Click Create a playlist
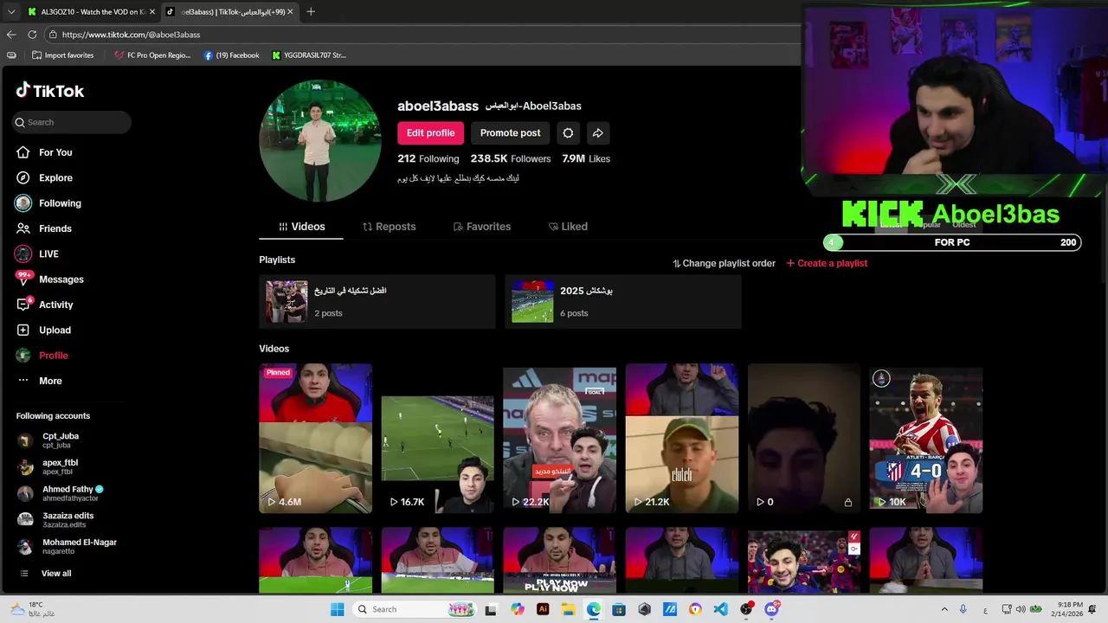Screen dimensions: 1108x623 point(827,263)
